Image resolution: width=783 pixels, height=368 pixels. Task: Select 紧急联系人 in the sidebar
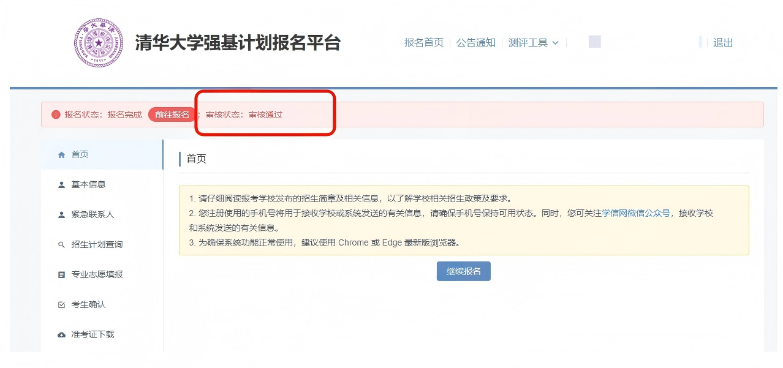click(x=102, y=215)
